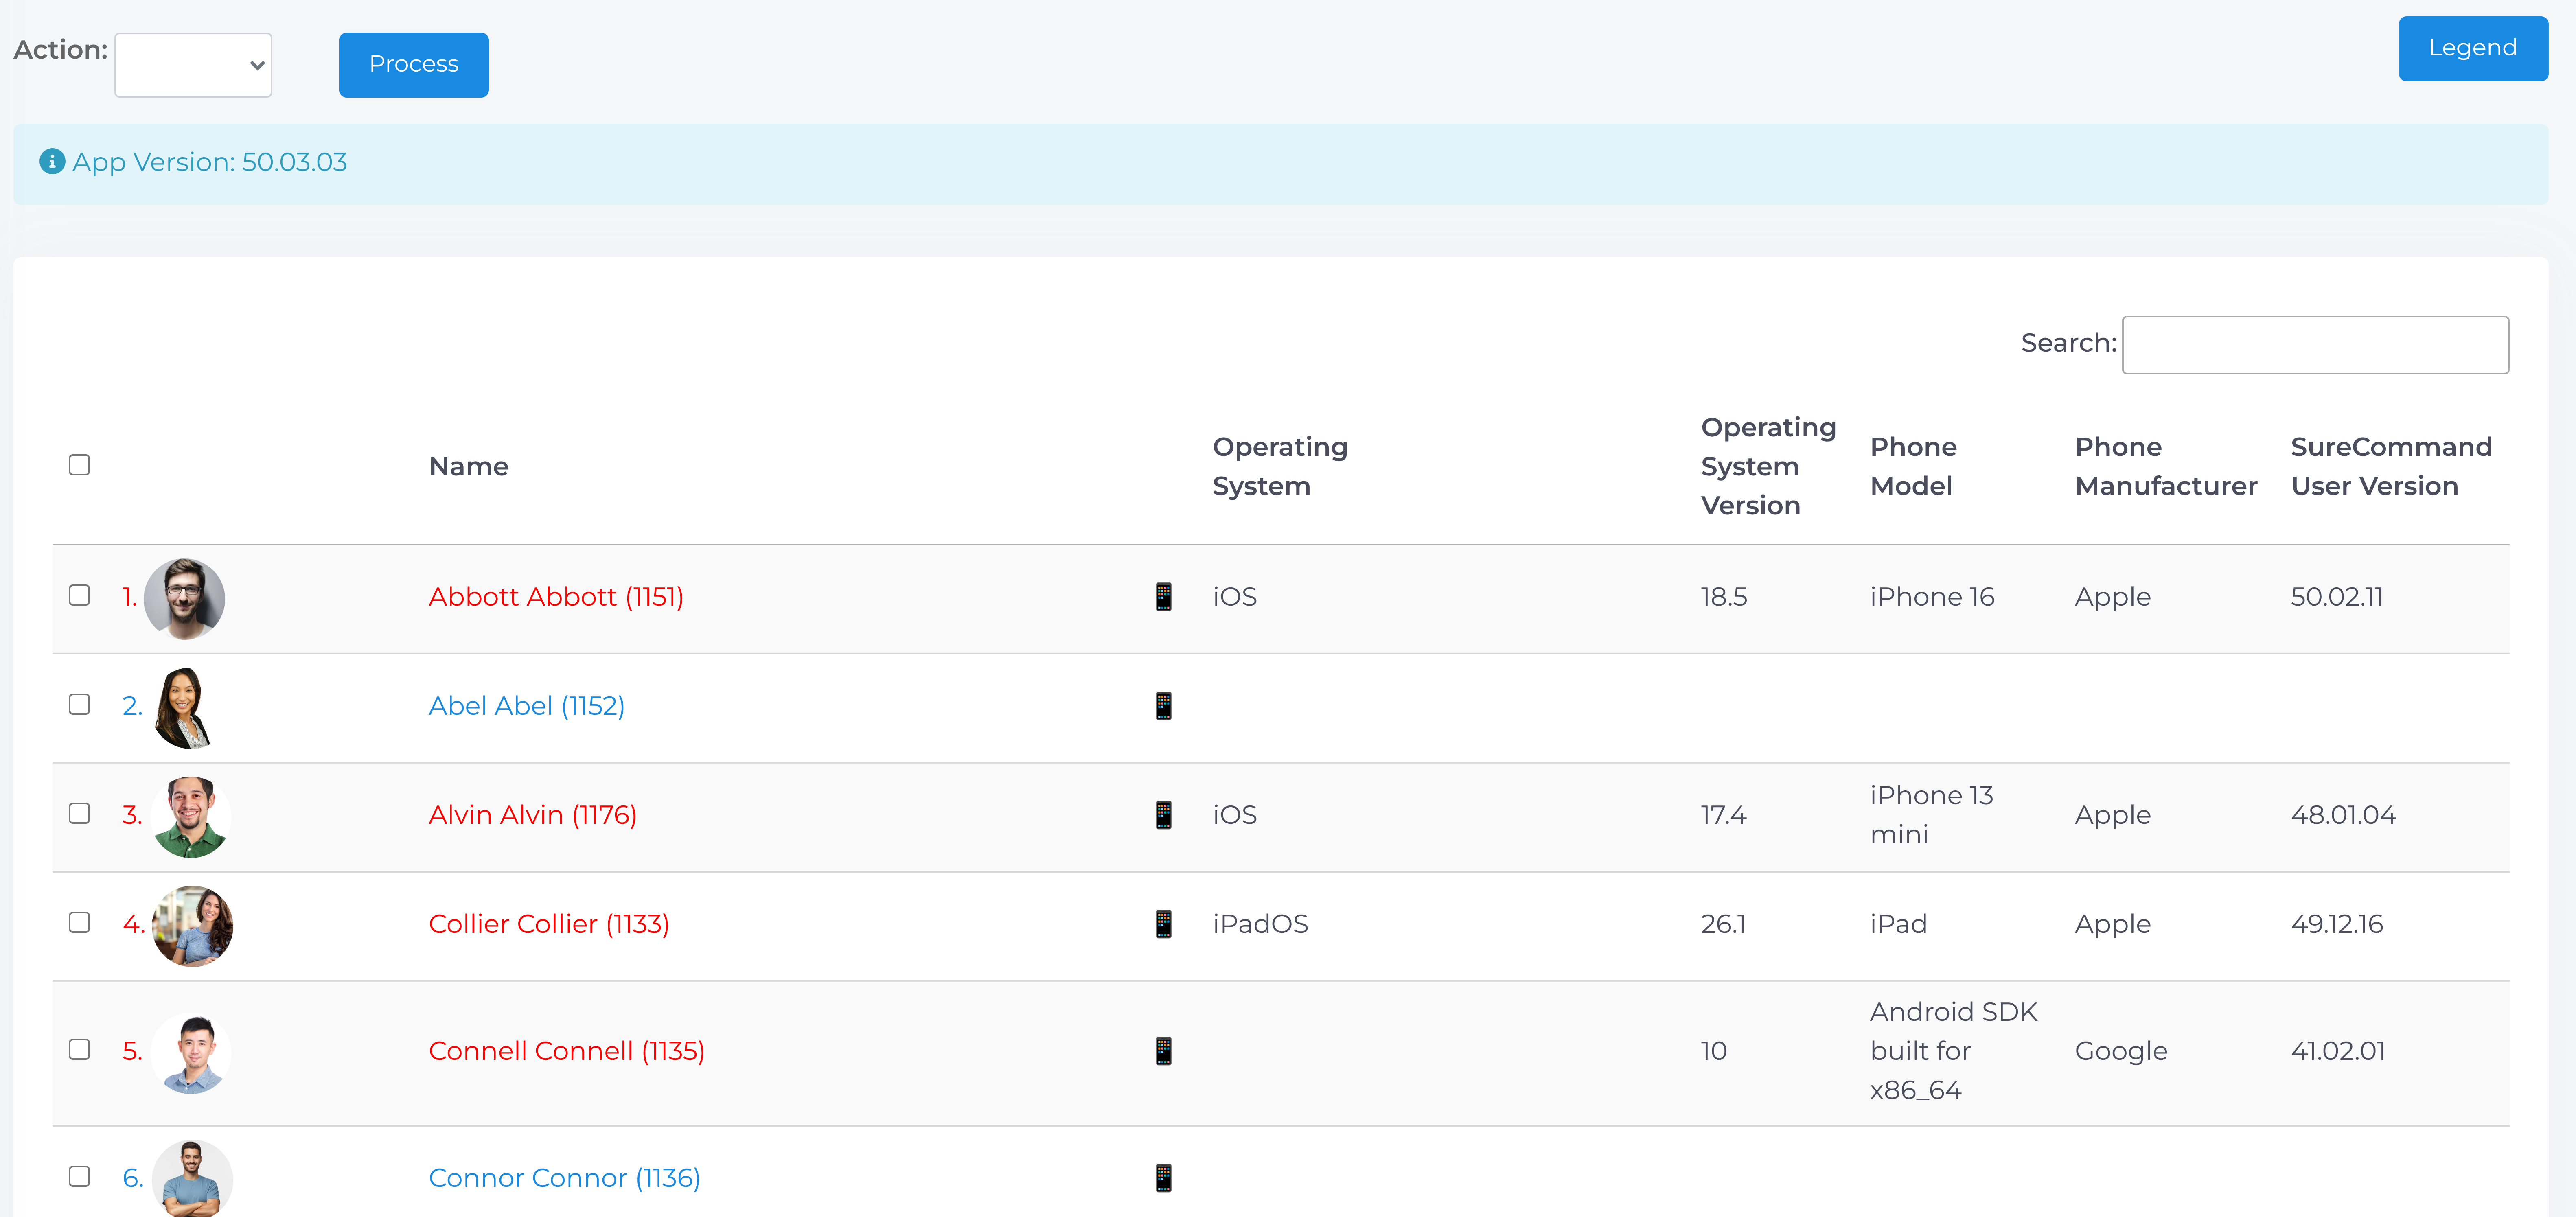Click the phone icon in Abel Abel row
2576x1217 pixels.
coord(1163,706)
